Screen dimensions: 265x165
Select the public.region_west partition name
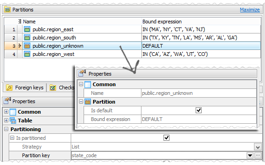[53, 54]
